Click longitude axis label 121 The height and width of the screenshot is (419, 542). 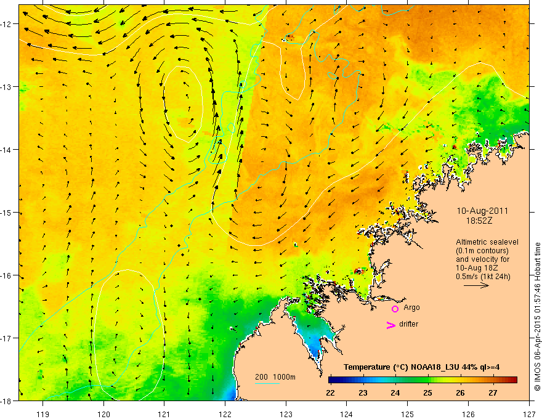click(x=164, y=414)
